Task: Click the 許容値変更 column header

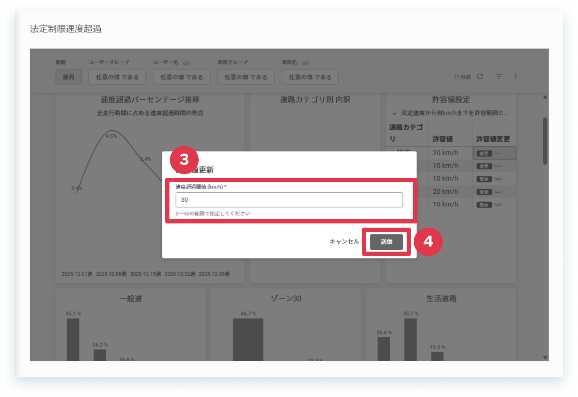Action: (x=493, y=139)
